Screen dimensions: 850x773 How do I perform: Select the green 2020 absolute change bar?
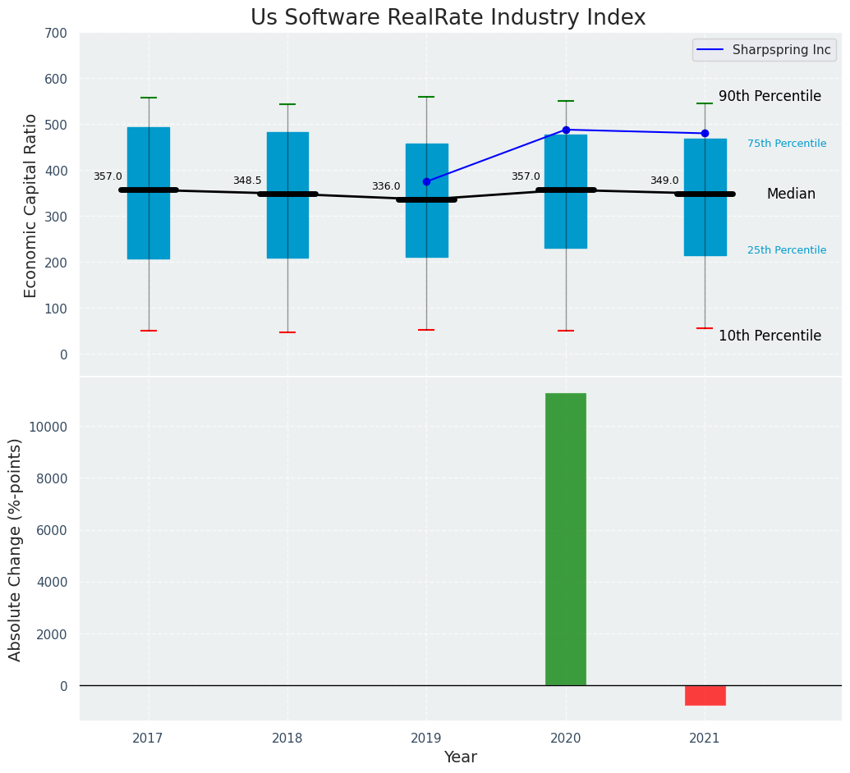click(566, 539)
